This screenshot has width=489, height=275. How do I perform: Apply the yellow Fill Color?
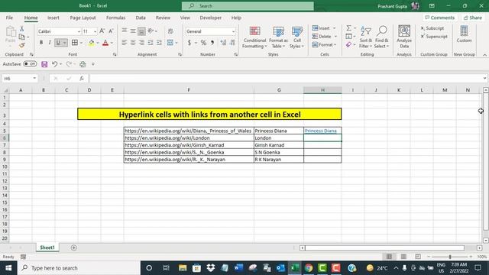point(92,43)
